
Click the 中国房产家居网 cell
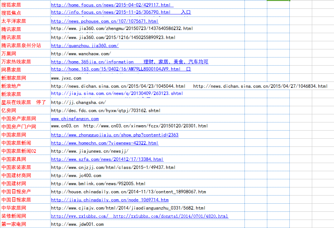(x=26, y=118)
